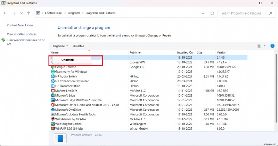Click Control Panel in the breadcrumb
The height and width of the screenshot is (146, 278).
(54, 13)
